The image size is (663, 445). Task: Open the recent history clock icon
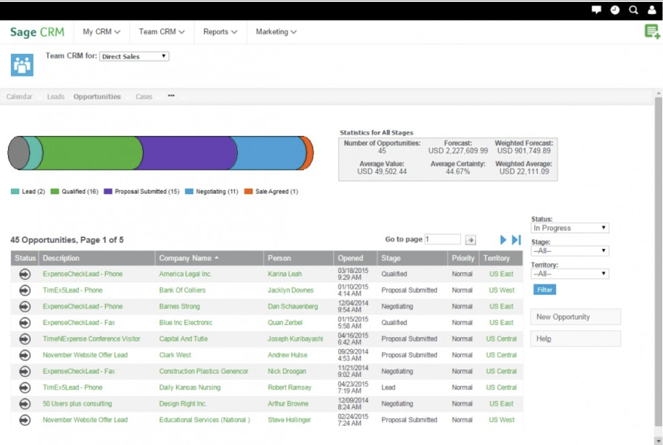[615, 10]
